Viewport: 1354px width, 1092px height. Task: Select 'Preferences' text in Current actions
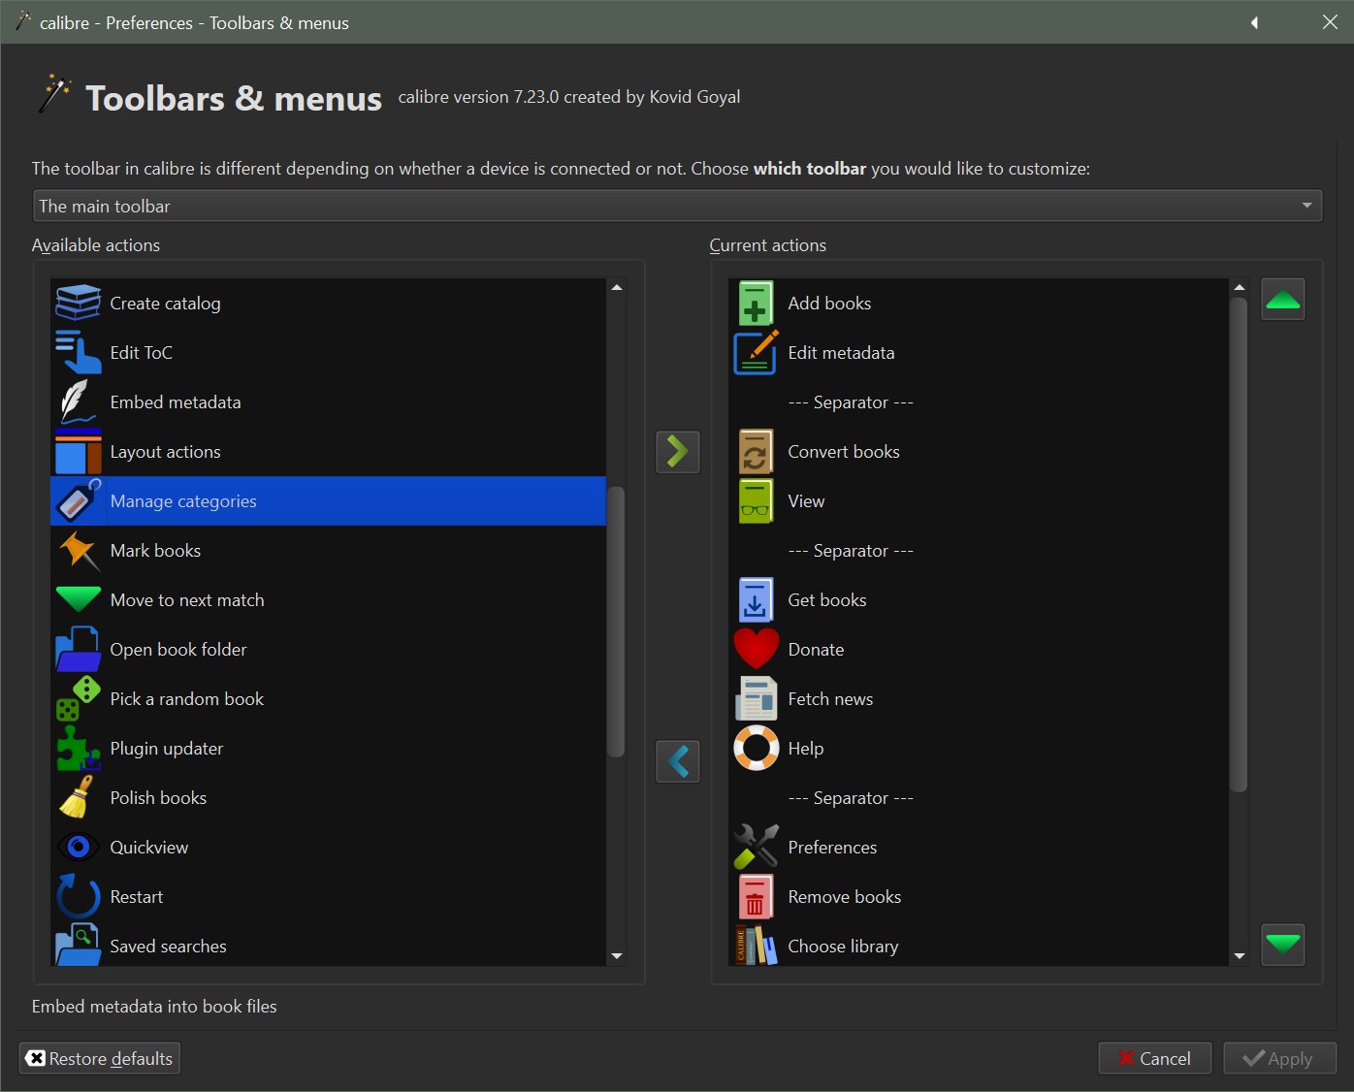832,848
